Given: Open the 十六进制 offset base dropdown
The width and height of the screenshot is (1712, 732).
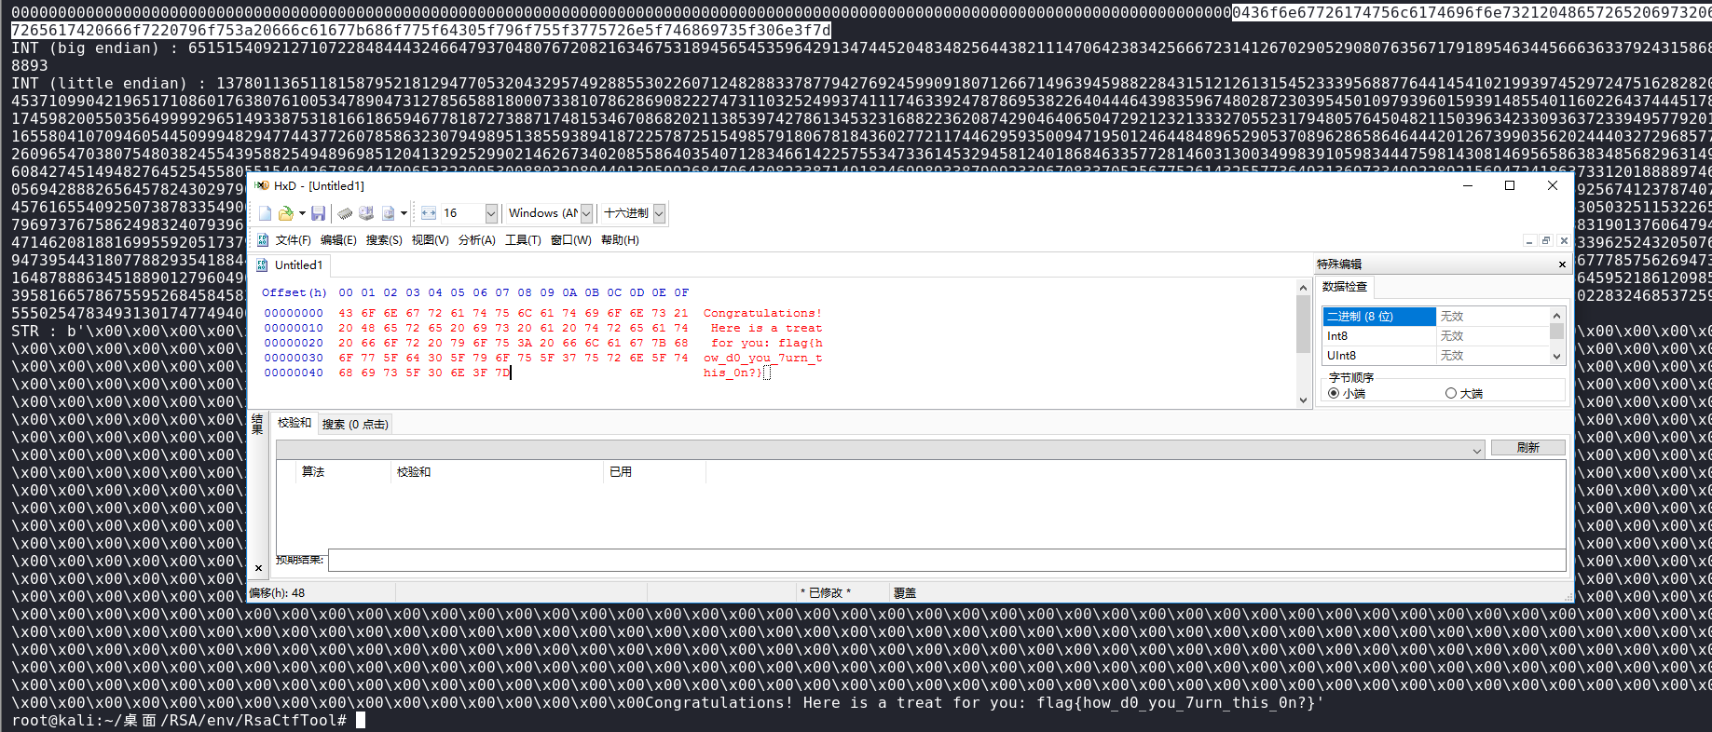Looking at the screenshot, I should (659, 213).
